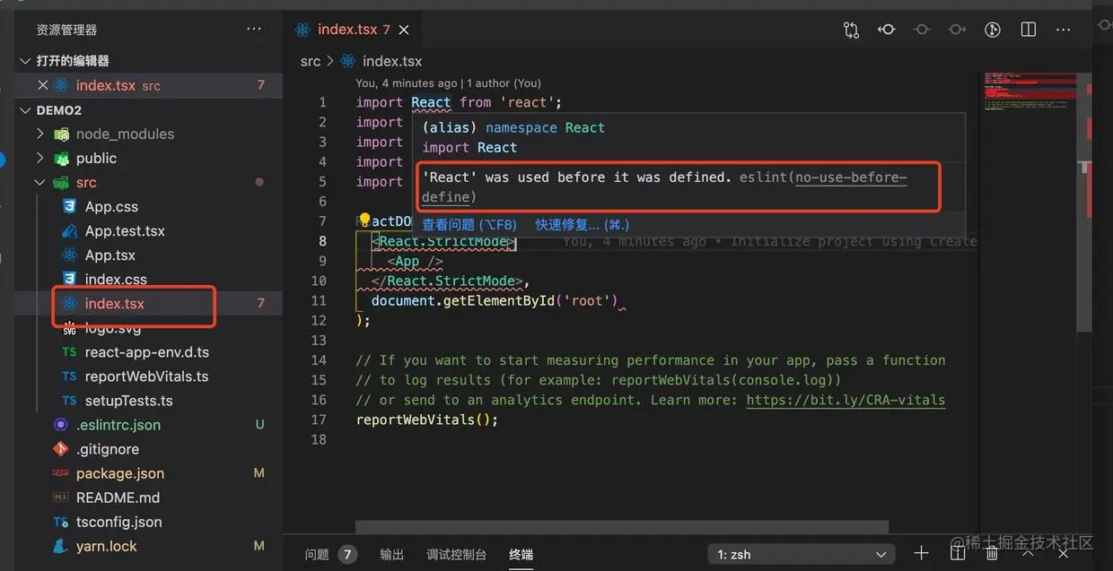Split the terminal panel
Viewport: 1113px width, 571px height.
click(958, 553)
